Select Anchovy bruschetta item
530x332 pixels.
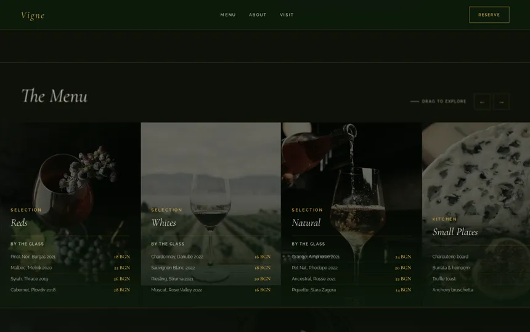pyautogui.click(x=452, y=289)
